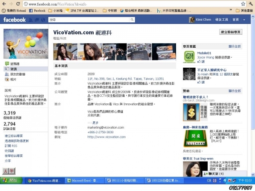Open the first model photo thumbnail
Viewport: 255px width, 191px height.
point(65,52)
